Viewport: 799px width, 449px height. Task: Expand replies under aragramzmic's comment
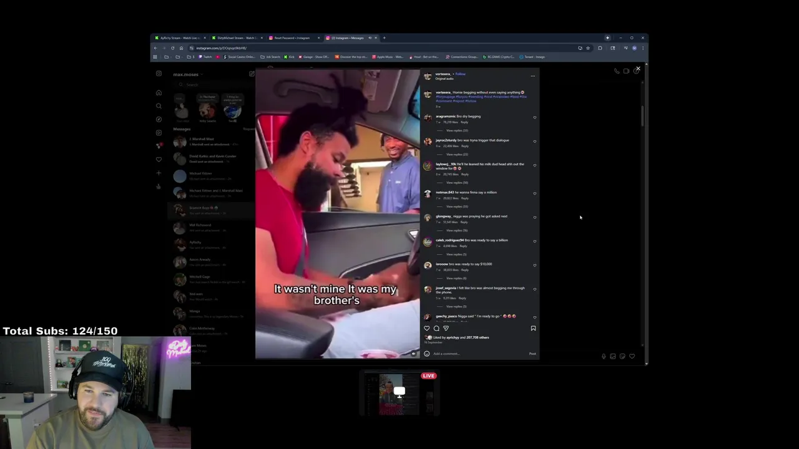pos(457,130)
